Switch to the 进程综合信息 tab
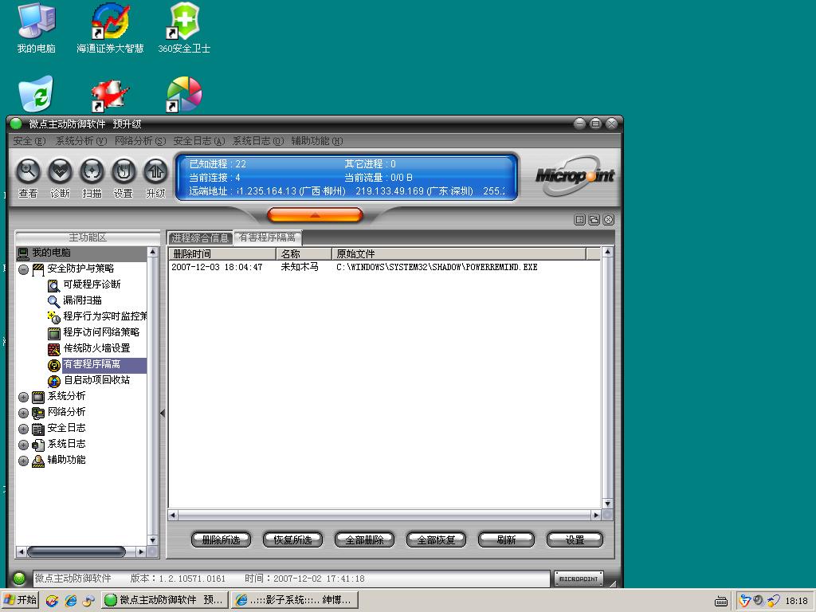The image size is (816, 612). click(200, 237)
